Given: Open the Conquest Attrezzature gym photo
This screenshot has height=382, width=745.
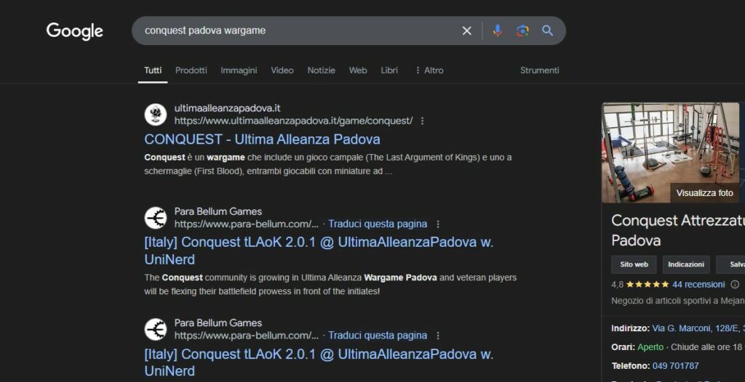Looking at the screenshot, I should coord(670,153).
